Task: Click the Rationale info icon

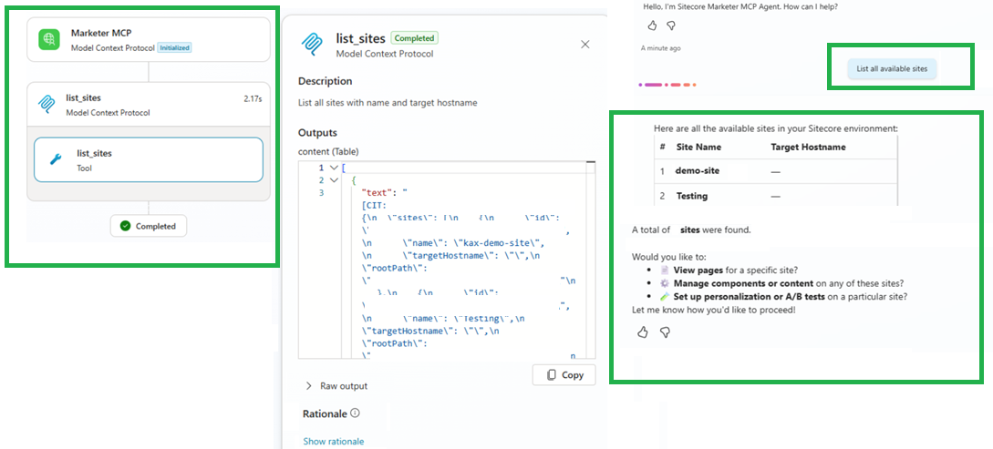Action: coord(355,413)
